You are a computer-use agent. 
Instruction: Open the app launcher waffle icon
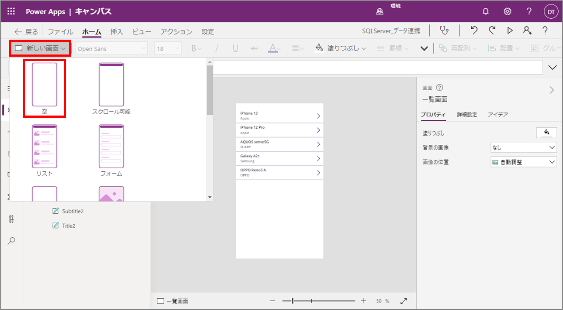(11, 12)
